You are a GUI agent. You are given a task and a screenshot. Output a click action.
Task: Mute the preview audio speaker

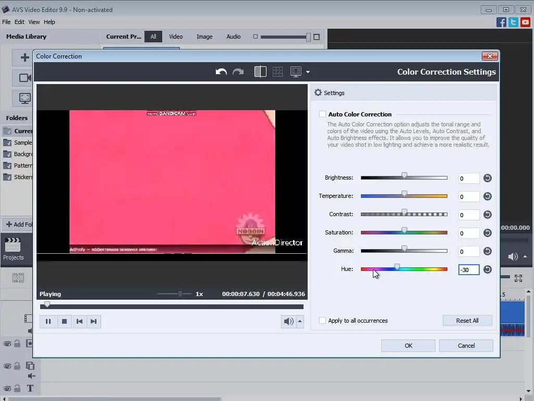[288, 321]
